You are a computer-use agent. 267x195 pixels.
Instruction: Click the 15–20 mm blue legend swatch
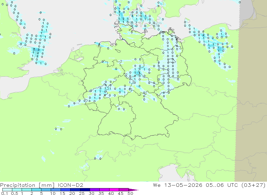(66, 190)
